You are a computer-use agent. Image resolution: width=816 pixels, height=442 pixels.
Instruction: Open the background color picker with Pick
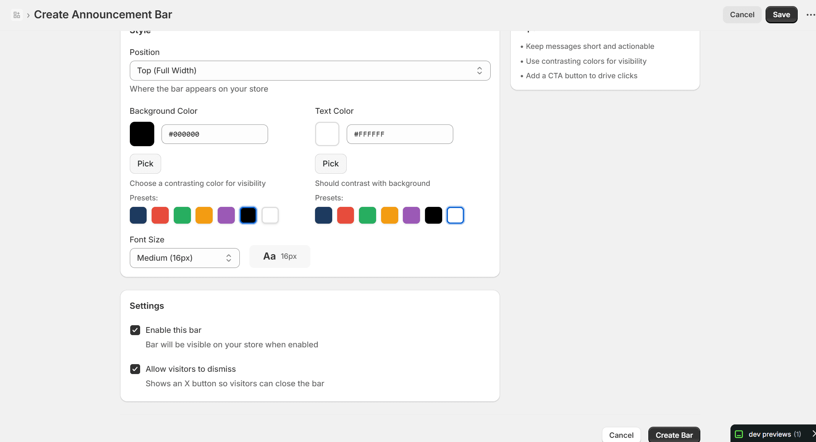(145, 163)
